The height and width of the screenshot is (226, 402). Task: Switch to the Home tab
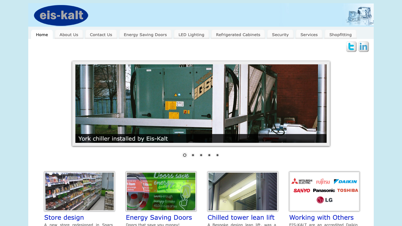click(x=42, y=35)
